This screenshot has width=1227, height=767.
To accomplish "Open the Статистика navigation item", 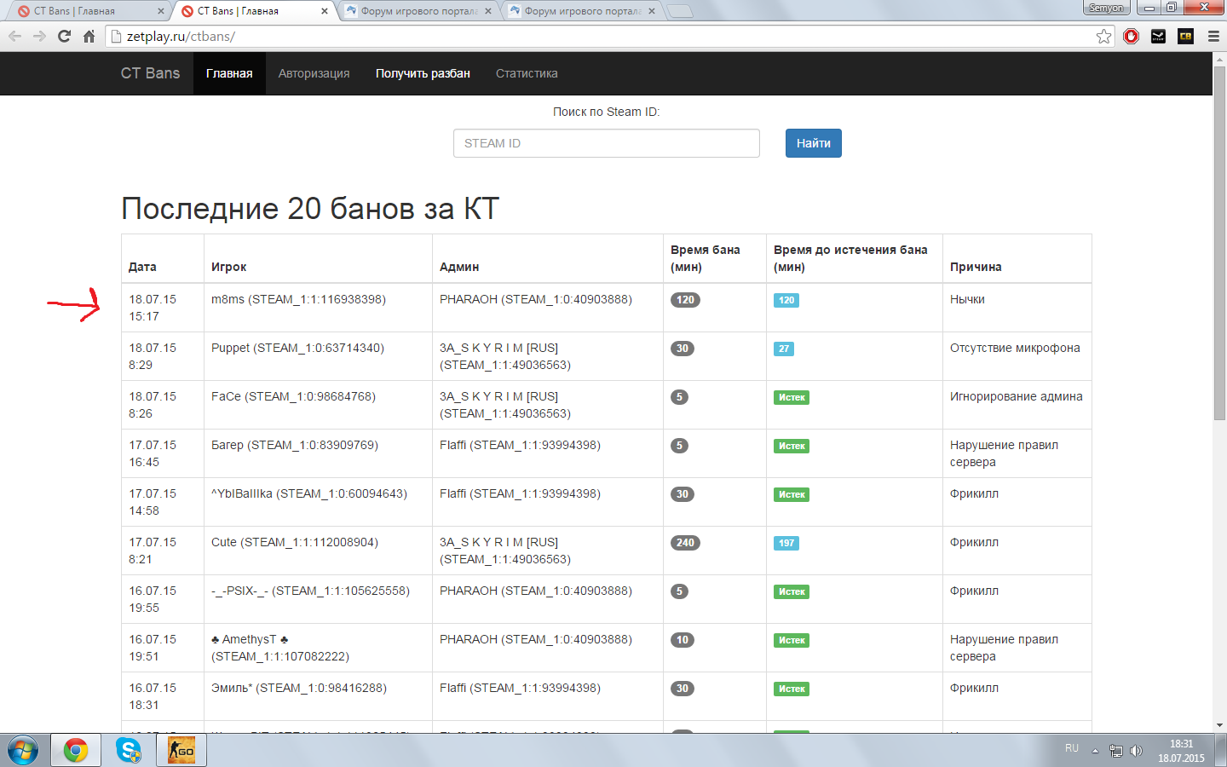I will pos(527,73).
